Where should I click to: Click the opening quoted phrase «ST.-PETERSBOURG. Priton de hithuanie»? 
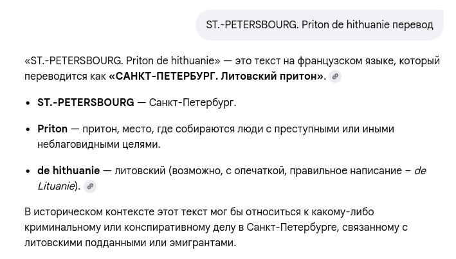(x=122, y=61)
